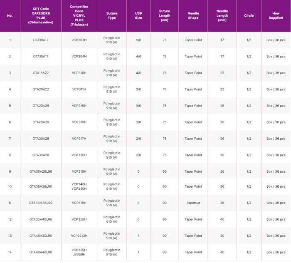Select the cell containing VCP359H JV359H

(x=79, y=252)
